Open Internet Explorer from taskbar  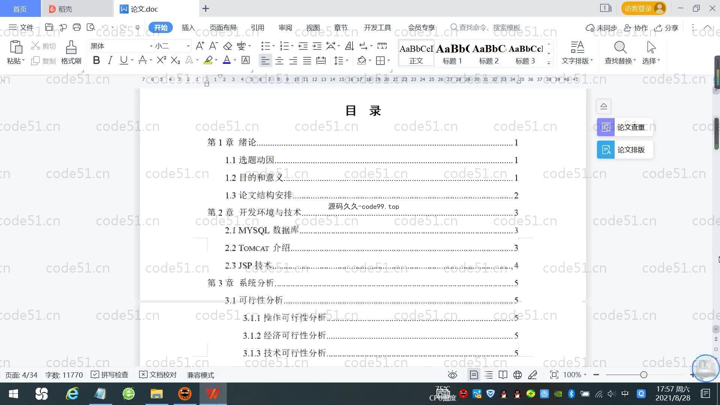pyautogui.click(x=72, y=394)
